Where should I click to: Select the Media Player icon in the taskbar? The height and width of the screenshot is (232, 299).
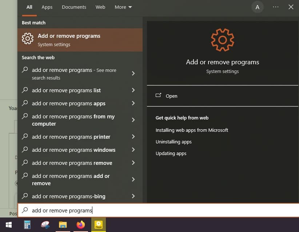point(98,225)
